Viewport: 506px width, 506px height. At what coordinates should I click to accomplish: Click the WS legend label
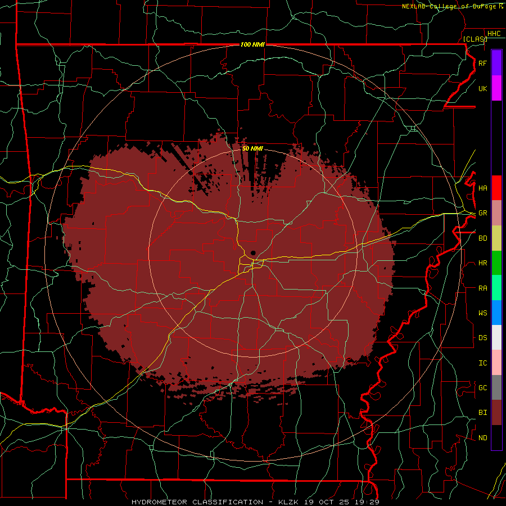point(482,313)
